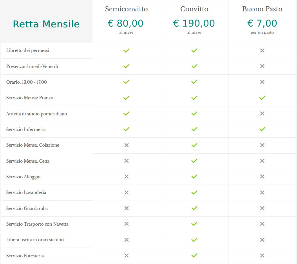The image size is (297, 264).
Task: Select the Buono Pasto plan heading
Action: (x=262, y=9)
